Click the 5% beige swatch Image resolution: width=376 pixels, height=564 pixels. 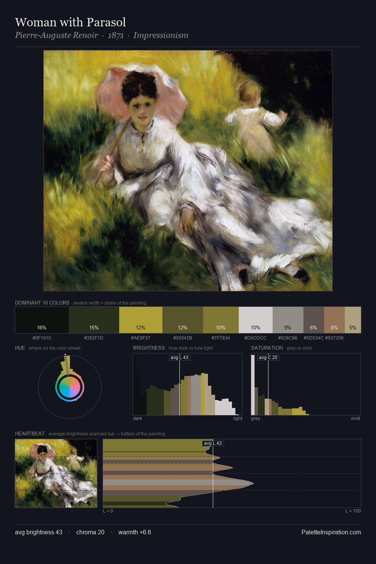point(353,320)
